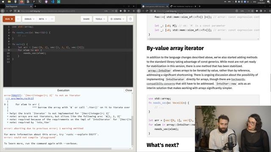This screenshot has height=152, width=271.
Task: Click the needs_vec(elem) call on line 10
Action: pyautogui.click(x=35, y=53)
